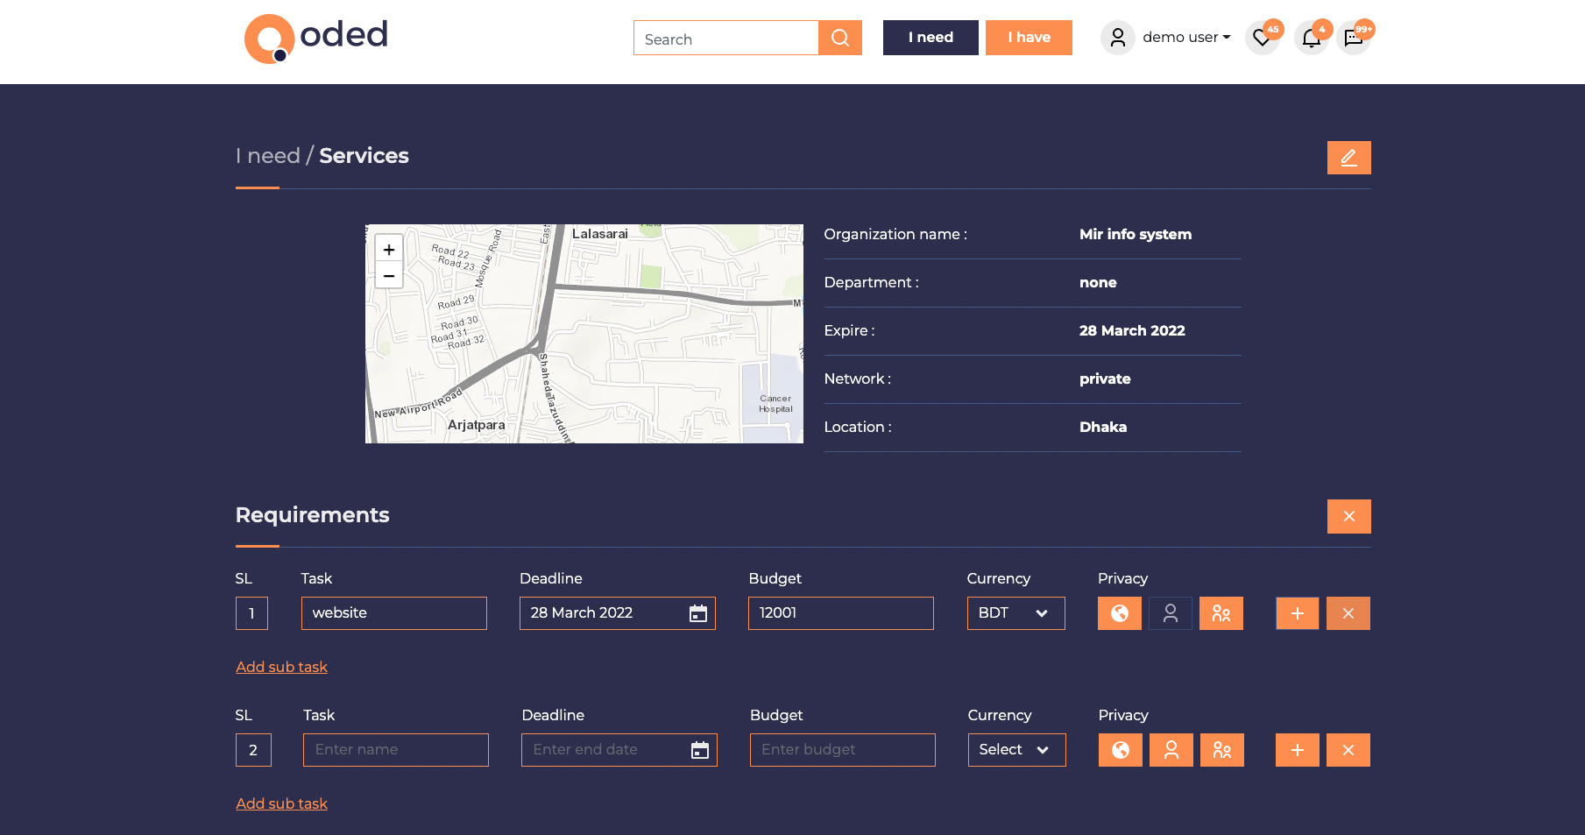
Task: Click the website task name field
Action: [394, 613]
